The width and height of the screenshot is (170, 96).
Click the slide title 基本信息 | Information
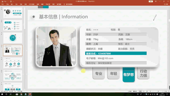tap(63, 17)
